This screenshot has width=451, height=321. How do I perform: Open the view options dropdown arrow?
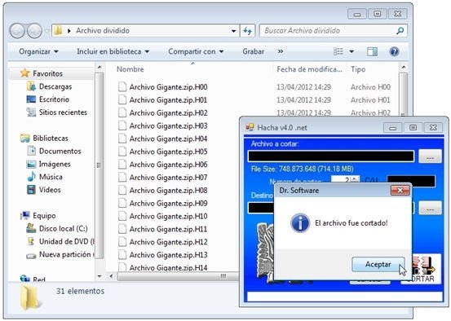[x=352, y=51]
